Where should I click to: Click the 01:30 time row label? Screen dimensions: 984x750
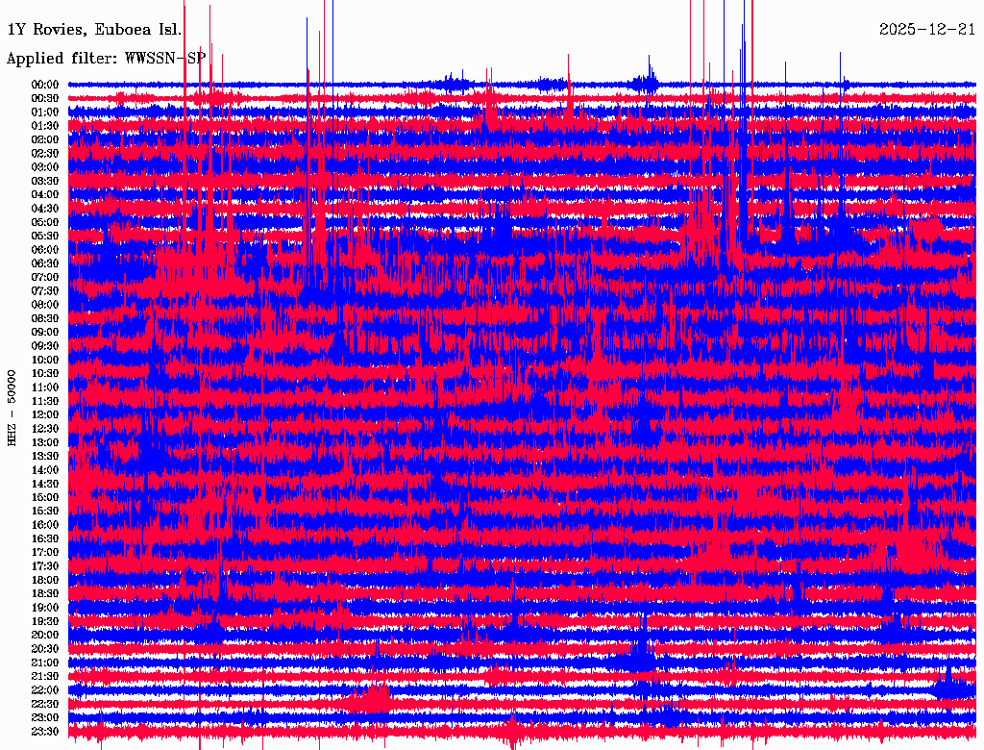[x=45, y=126]
